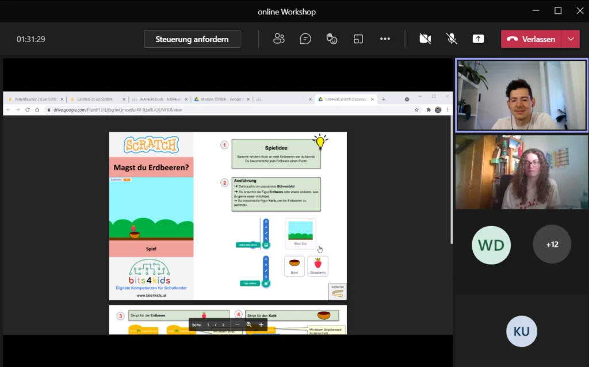This screenshot has width=589, height=367.
Task: Click the Bowl sprite thumbnail
Action: (294, 266)
